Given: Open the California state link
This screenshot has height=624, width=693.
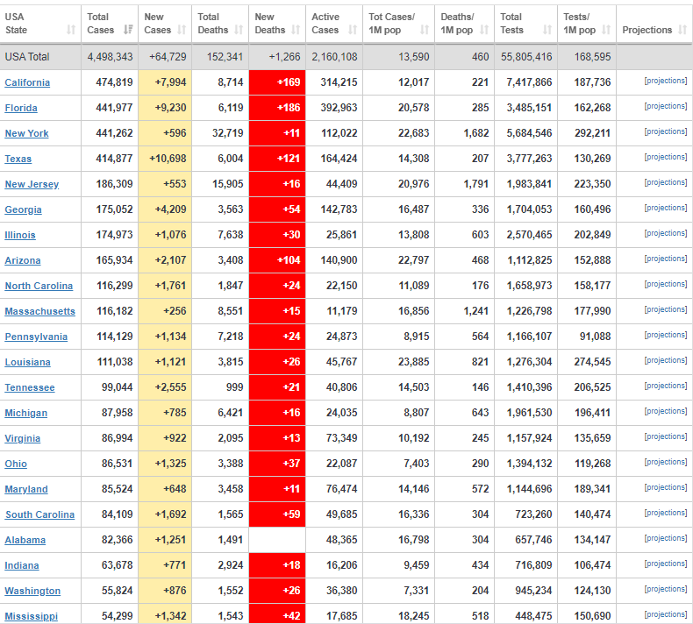Looking at the screenshot, I should point(27,82).
